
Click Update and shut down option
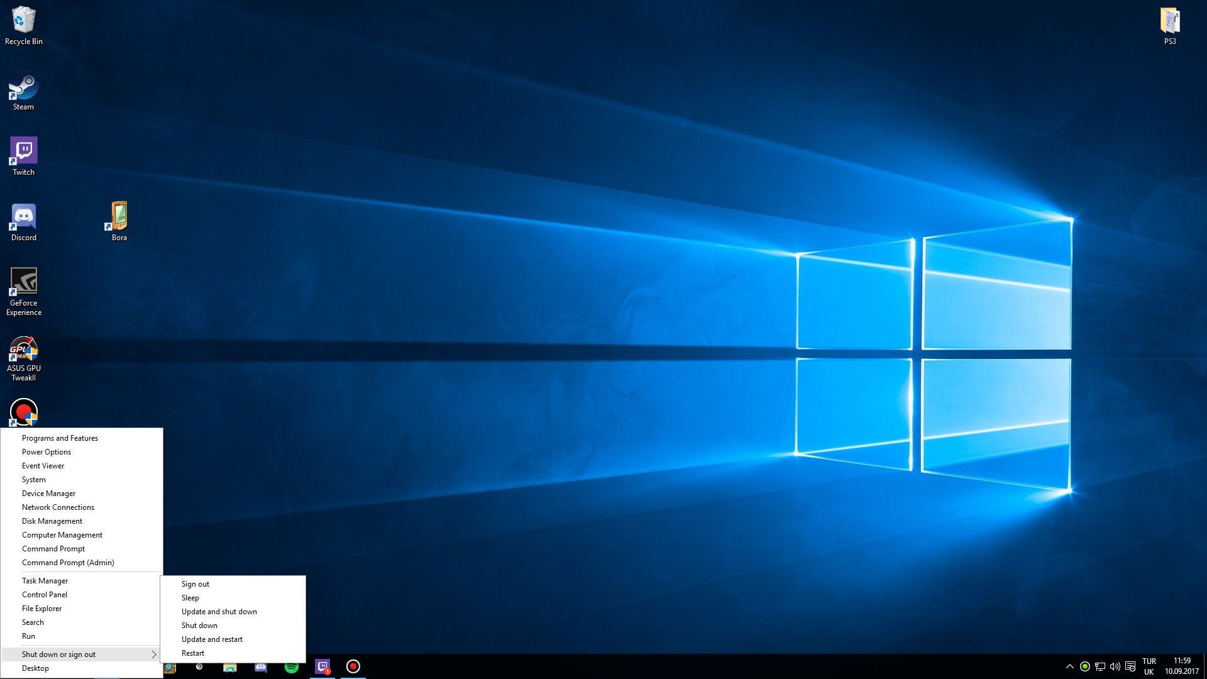(x=218, y=611)
